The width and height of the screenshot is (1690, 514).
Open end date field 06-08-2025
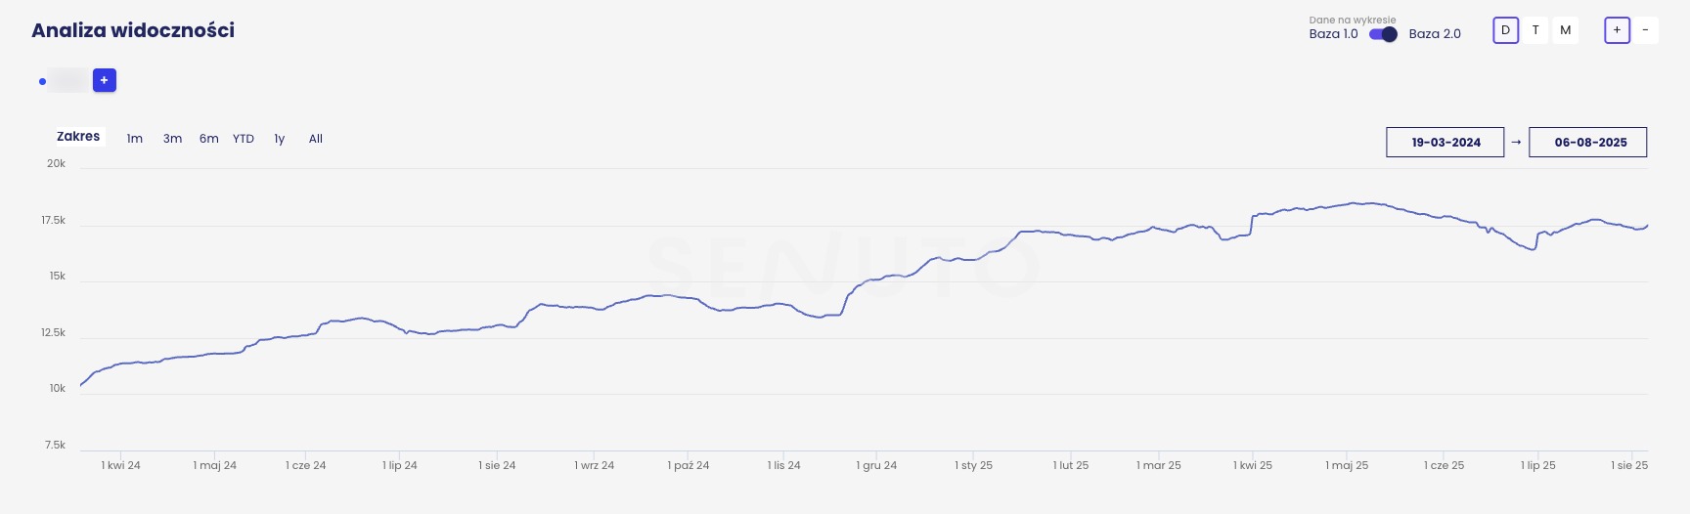(x=1587, y=143)
